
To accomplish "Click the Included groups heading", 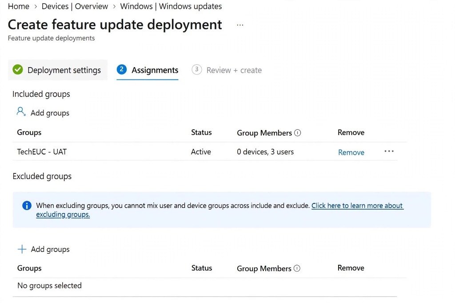I will tap(41, 94).
